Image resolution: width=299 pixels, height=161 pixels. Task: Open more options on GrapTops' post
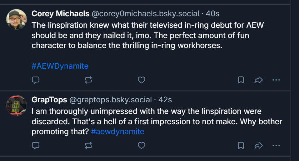tap(276, 145)
